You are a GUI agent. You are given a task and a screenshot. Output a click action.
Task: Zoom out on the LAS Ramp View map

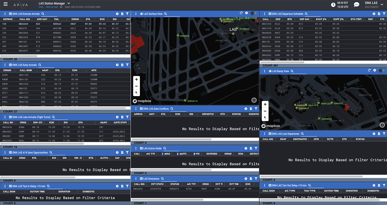(x=265, y=111)
